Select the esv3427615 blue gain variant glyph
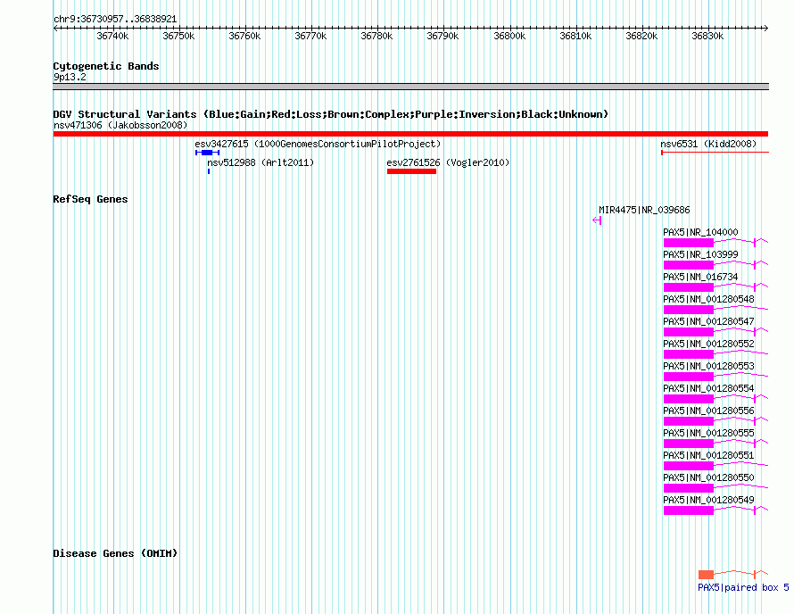The width and height of the screenshot is (794, 614). (x=207, y=153)
